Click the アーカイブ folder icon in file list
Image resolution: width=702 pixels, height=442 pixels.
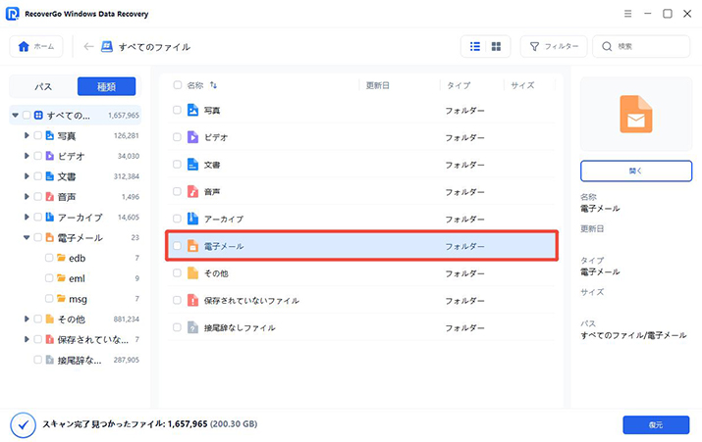(x=193, y=219)
